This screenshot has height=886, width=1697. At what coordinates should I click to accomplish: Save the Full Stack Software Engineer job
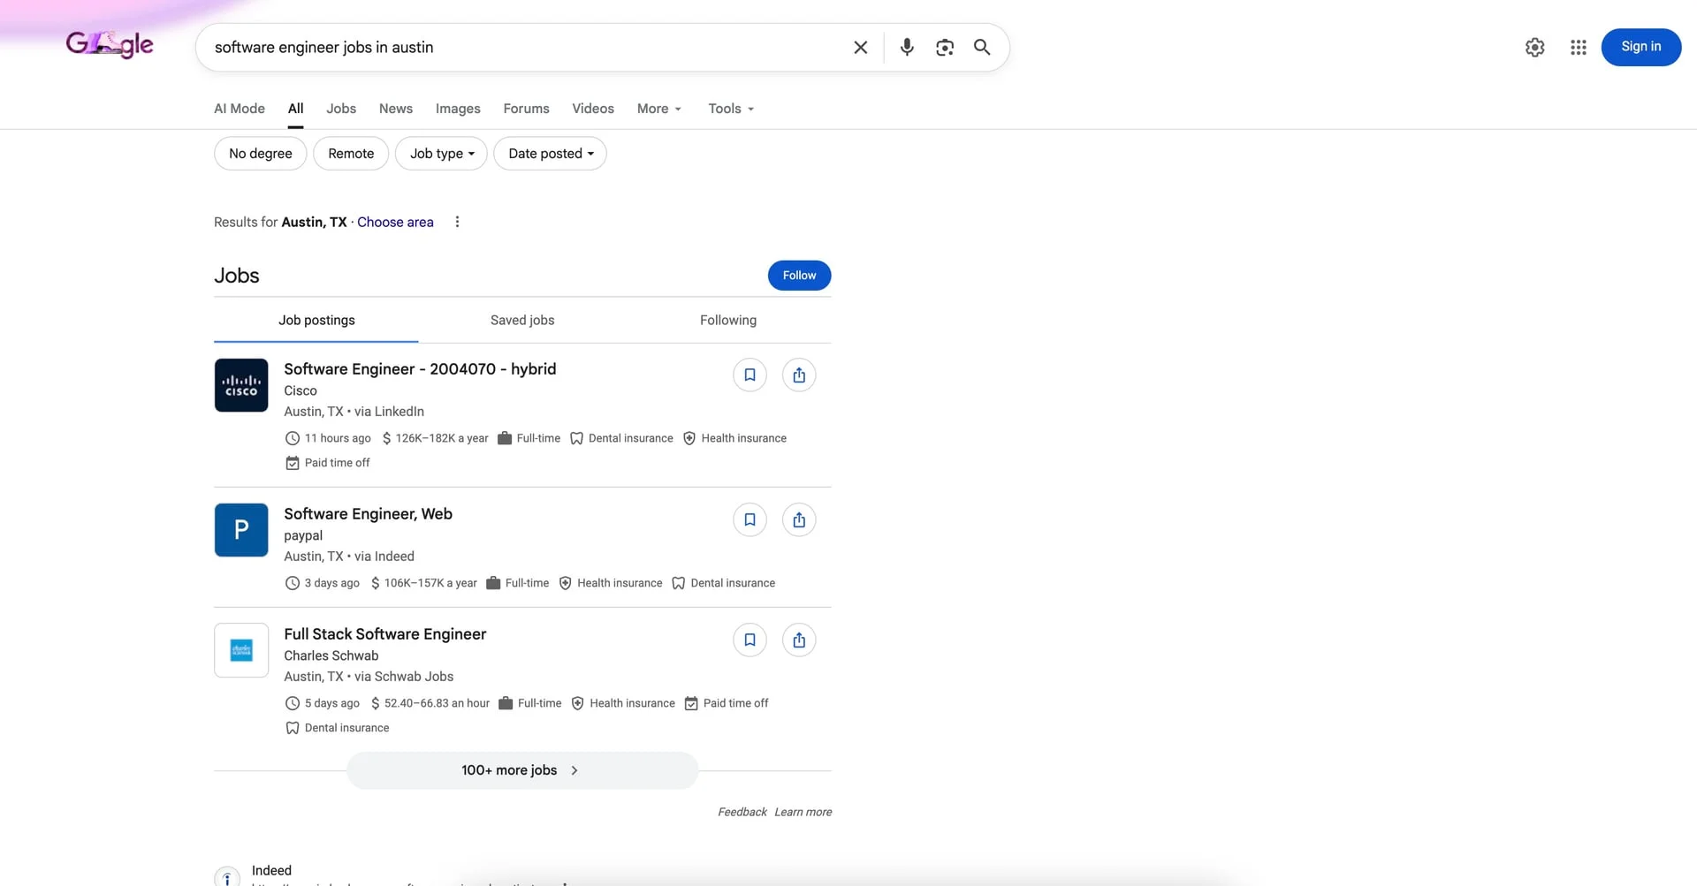point(750,640)
